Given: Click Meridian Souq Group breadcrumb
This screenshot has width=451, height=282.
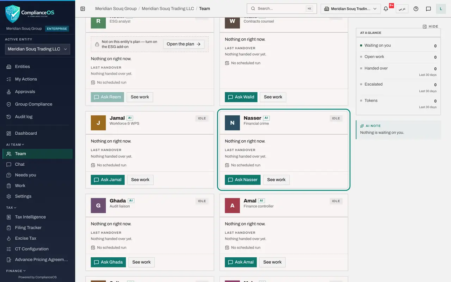Looking at the screenshot, I should [116, 8].
